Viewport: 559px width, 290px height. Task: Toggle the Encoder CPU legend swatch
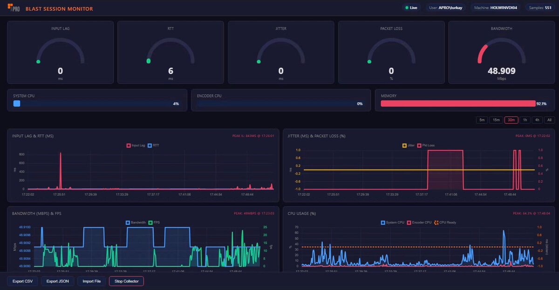409,223
